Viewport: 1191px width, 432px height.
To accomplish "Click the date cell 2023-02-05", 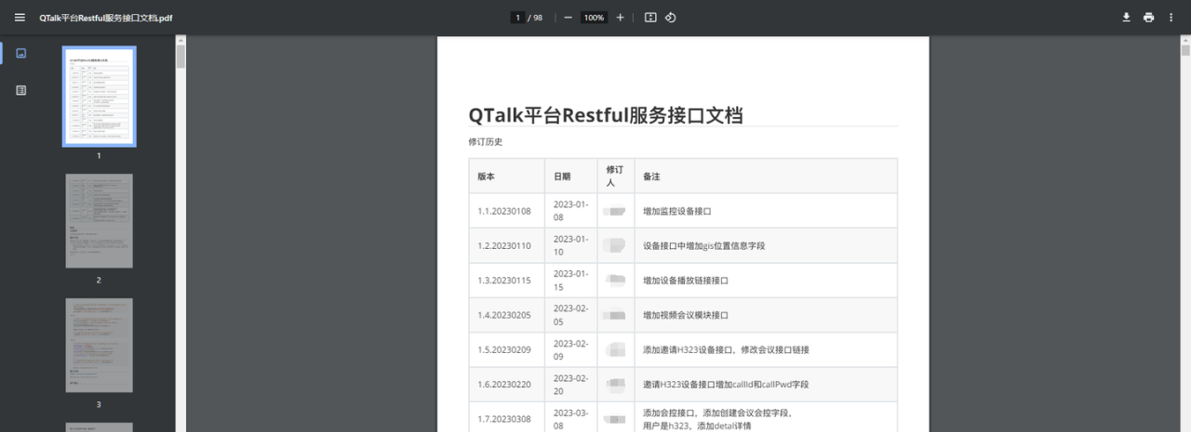I will click(570, 315).
